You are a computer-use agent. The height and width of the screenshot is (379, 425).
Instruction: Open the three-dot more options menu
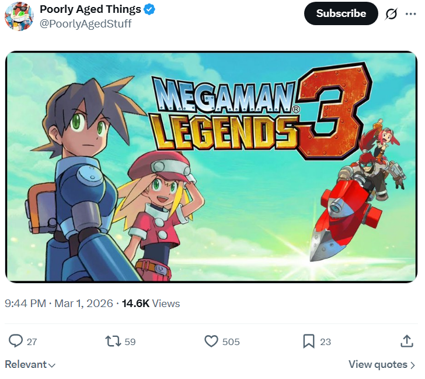tap(410, 13)
